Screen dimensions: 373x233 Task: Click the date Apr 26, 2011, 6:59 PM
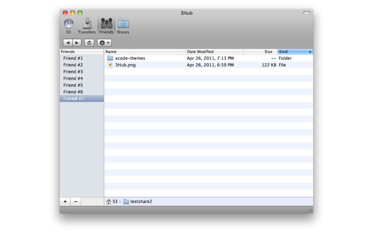210,65
